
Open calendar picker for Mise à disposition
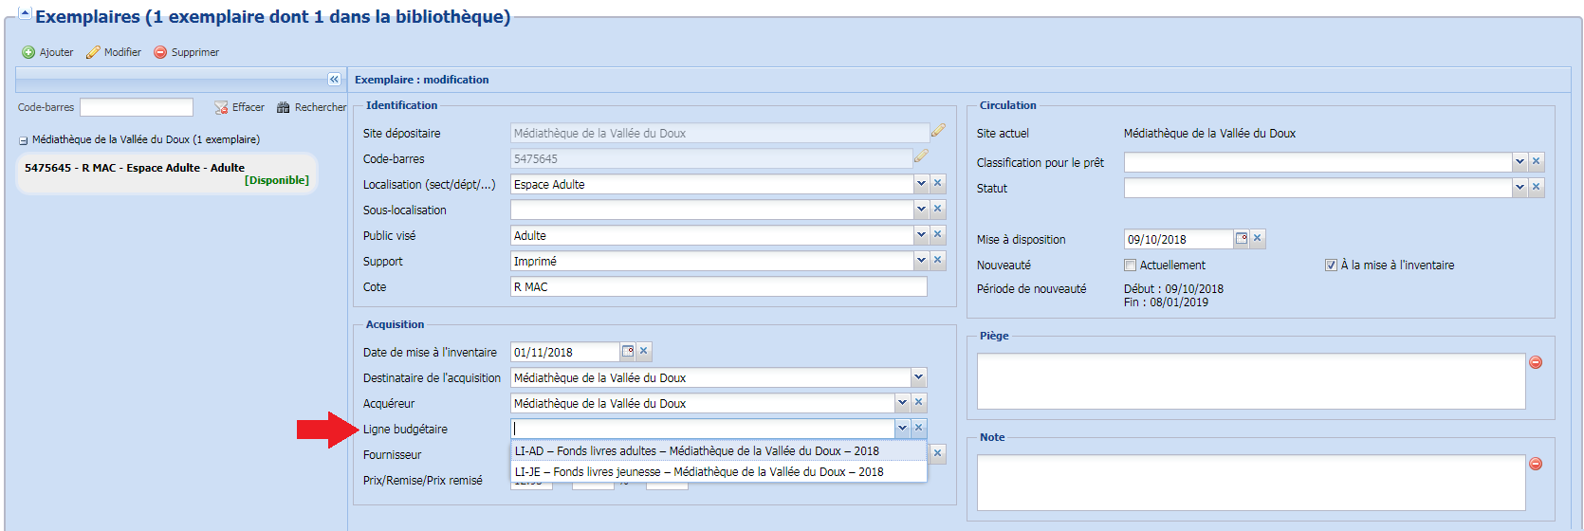(1241, 239)
